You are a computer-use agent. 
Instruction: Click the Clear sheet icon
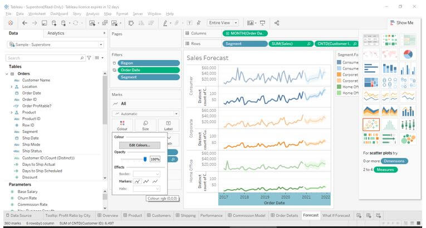click(x=114, y=23)
